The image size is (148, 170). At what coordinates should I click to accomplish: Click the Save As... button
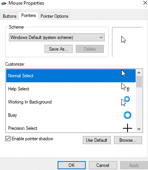pos(58,49)
